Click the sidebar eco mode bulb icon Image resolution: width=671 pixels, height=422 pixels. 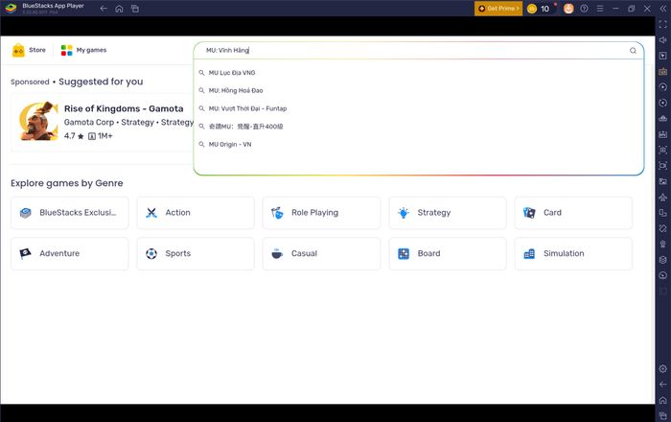663,244
